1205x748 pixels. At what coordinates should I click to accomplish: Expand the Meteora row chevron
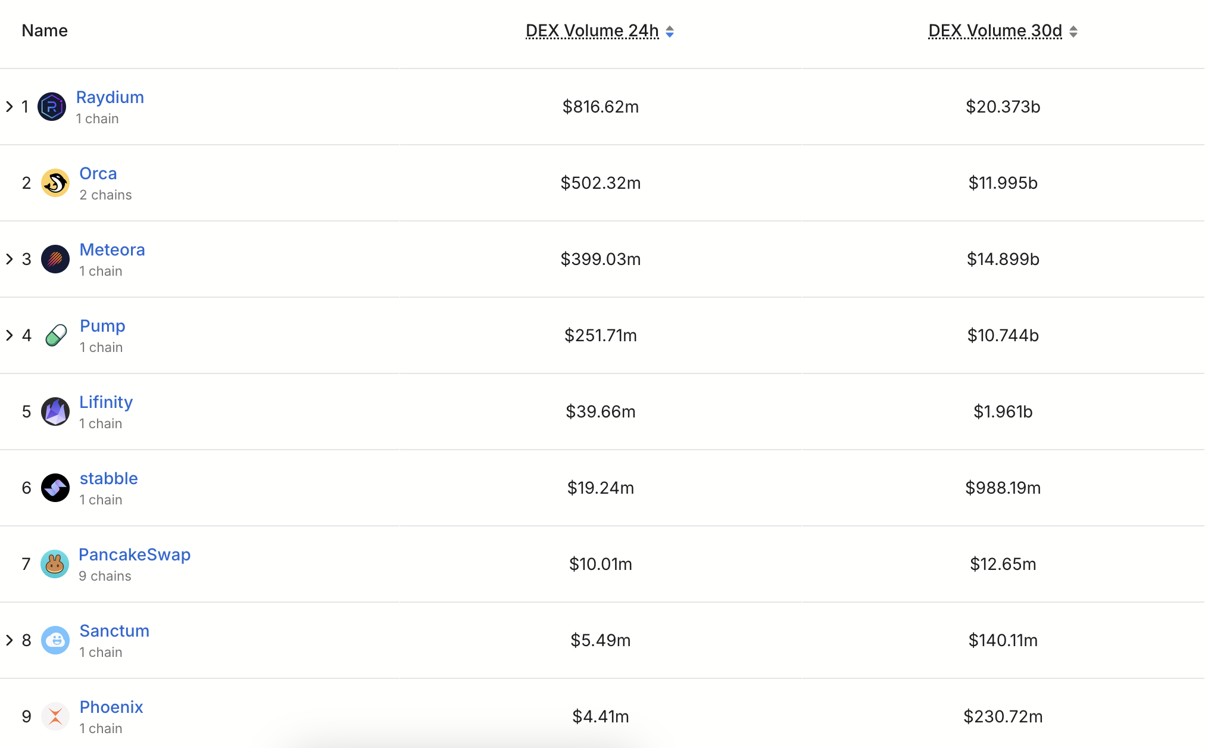10,259
